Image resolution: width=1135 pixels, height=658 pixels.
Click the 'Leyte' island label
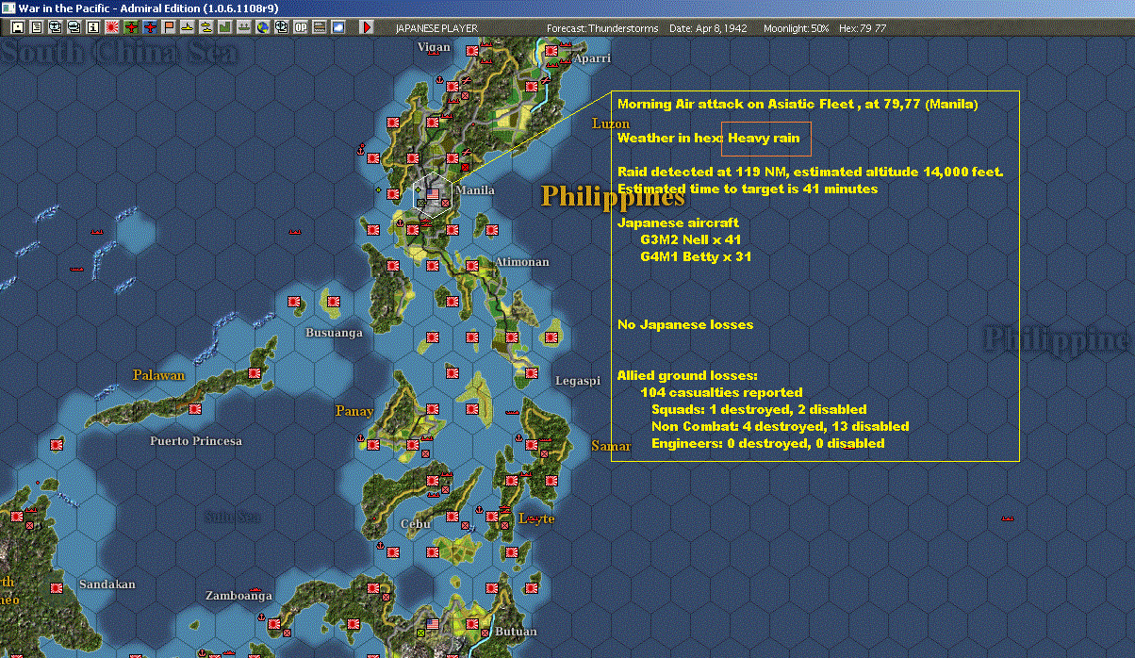pyautogui.click(x=537, y=519)
